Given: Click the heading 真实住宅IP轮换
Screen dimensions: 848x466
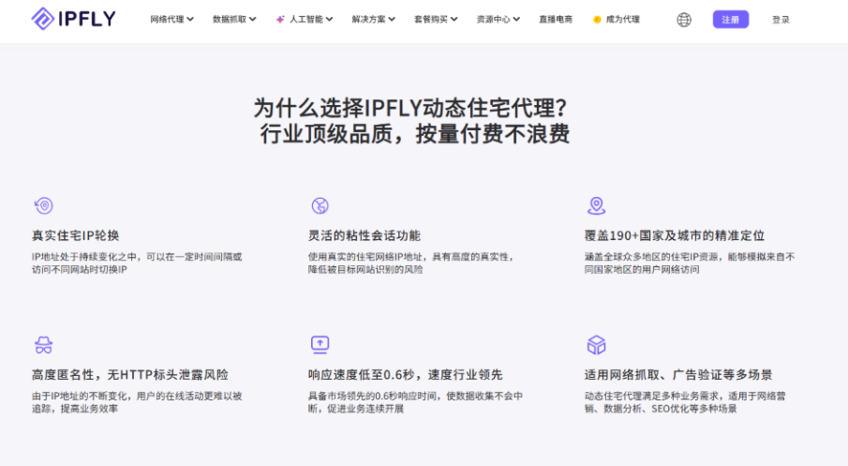Looking at the screenshot, I should pos(75,235).
